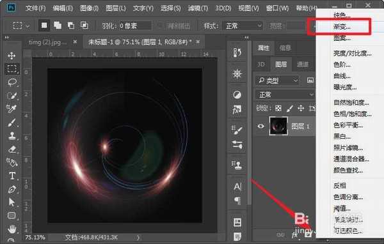Collapse the toolbox double-arrow
The width and height of the screenshot is (384, 244).
point(7,38)
